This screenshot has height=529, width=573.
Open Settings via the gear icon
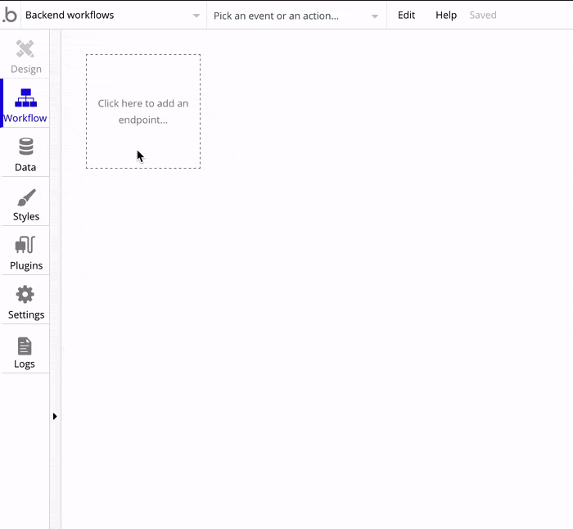click(25, 295)
